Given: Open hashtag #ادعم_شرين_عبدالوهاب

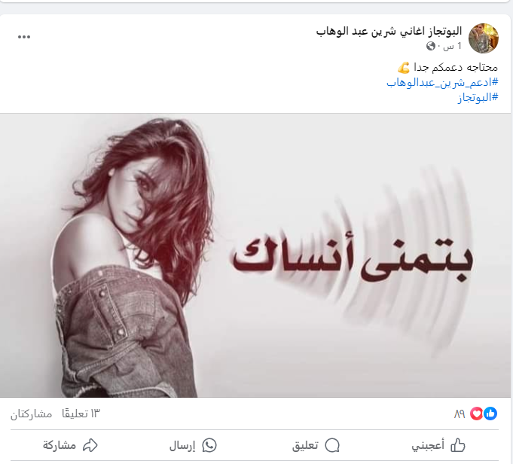Looking at the screenshot, I should coord(442,82).
